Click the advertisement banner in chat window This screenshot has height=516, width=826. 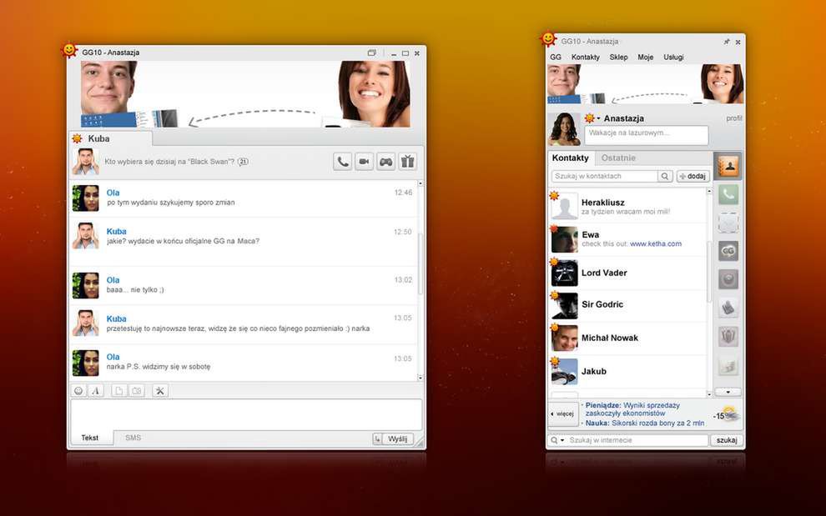click(x=245, y=94)
